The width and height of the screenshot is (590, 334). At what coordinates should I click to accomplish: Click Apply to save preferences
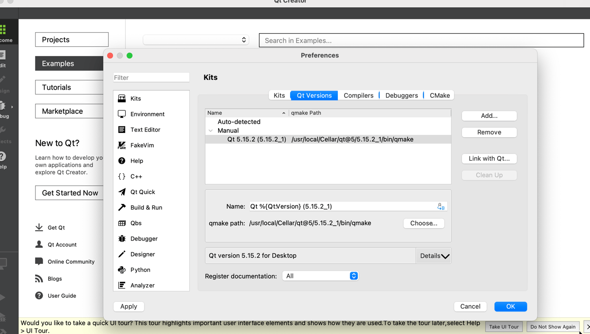tap(129, 306)
